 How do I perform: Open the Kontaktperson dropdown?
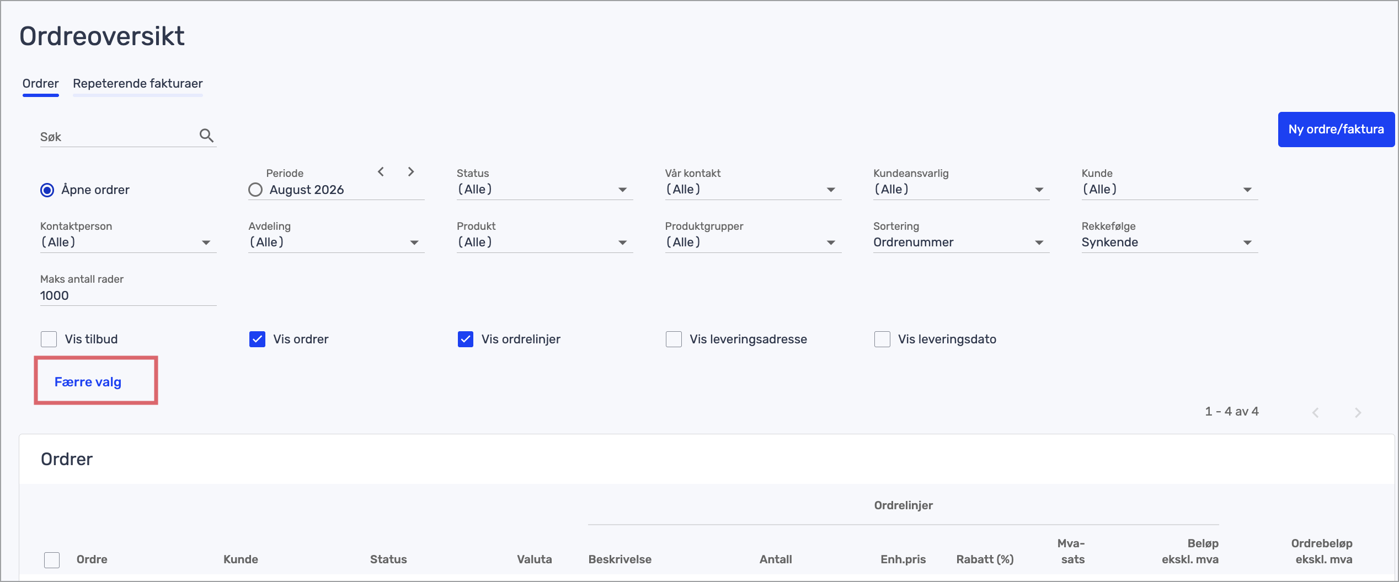tap(128, 242)
